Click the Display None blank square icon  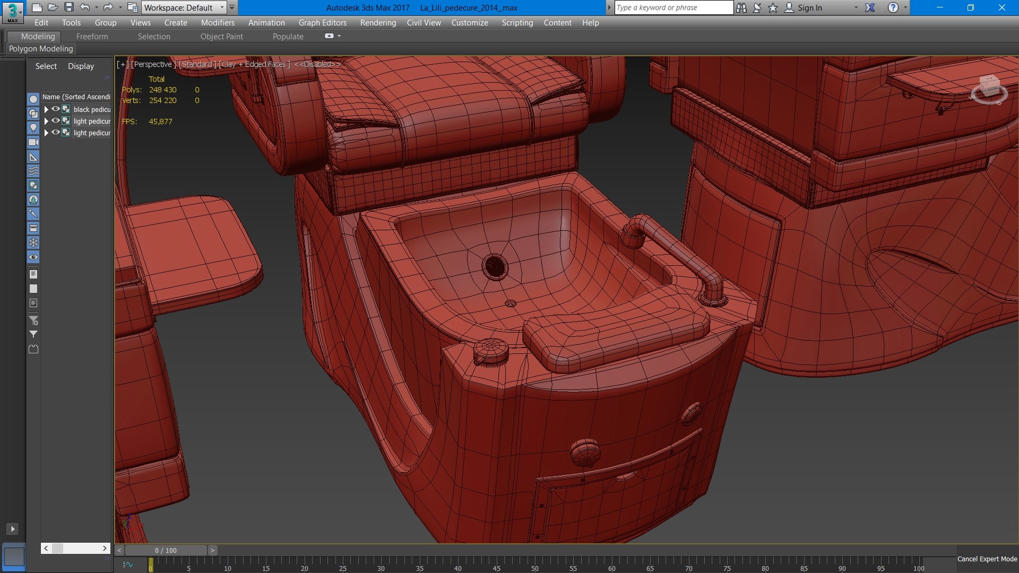(33, 289)
